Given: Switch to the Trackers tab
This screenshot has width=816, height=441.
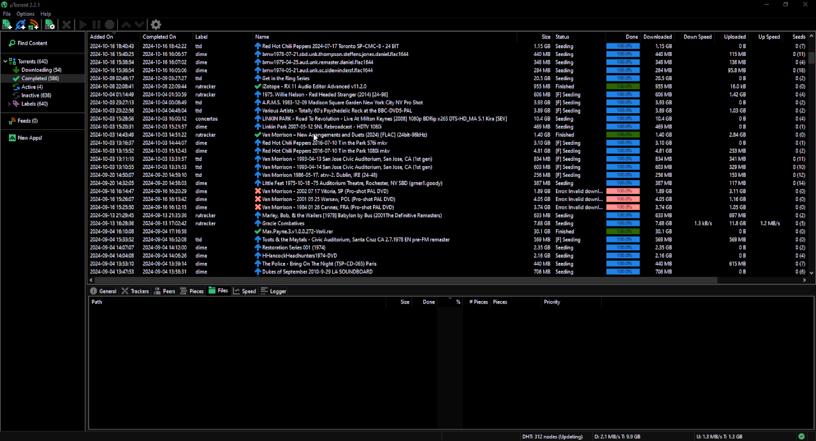Looking at the screenshot, I should (x=135, y=291).
